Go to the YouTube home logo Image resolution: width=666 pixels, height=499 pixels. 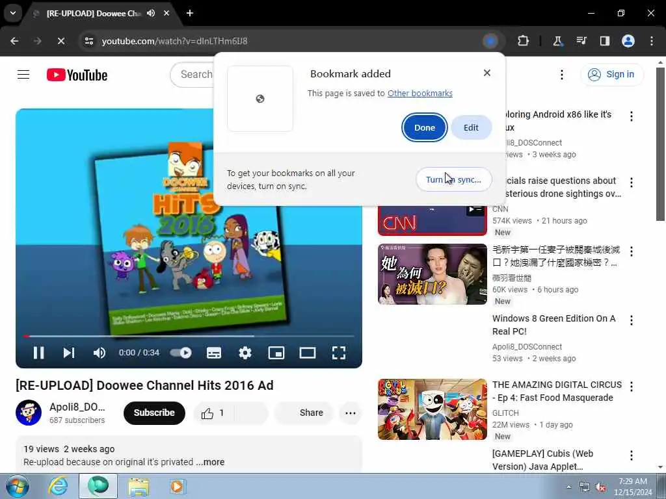77,75
